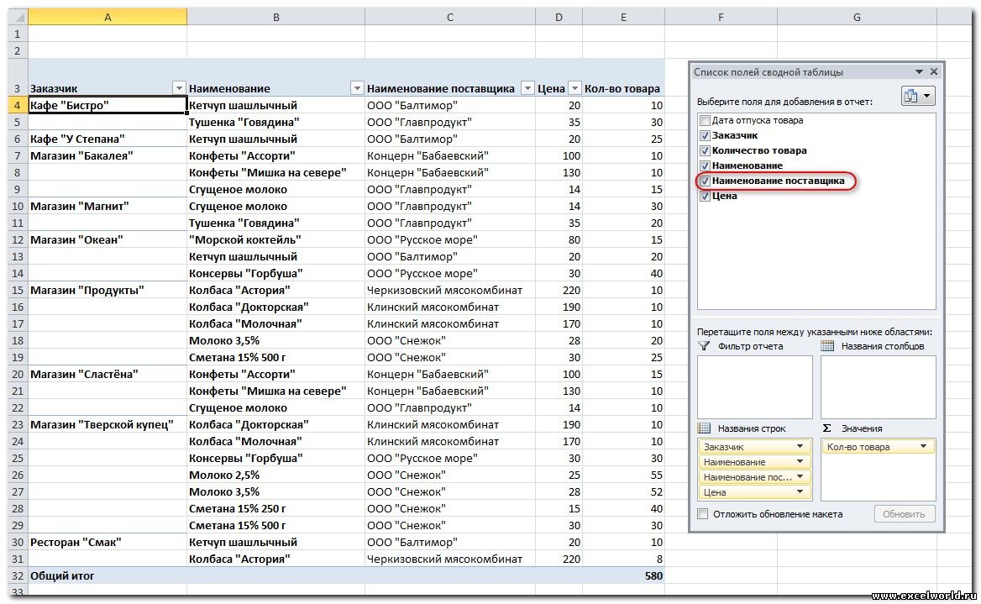Open 'Заказчик' row field dropdown in areas
Viewport: 981px width, 604px height.
[x=800, y=446]
